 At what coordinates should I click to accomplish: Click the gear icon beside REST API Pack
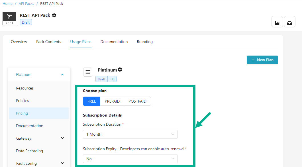click(x=54, y=15)
